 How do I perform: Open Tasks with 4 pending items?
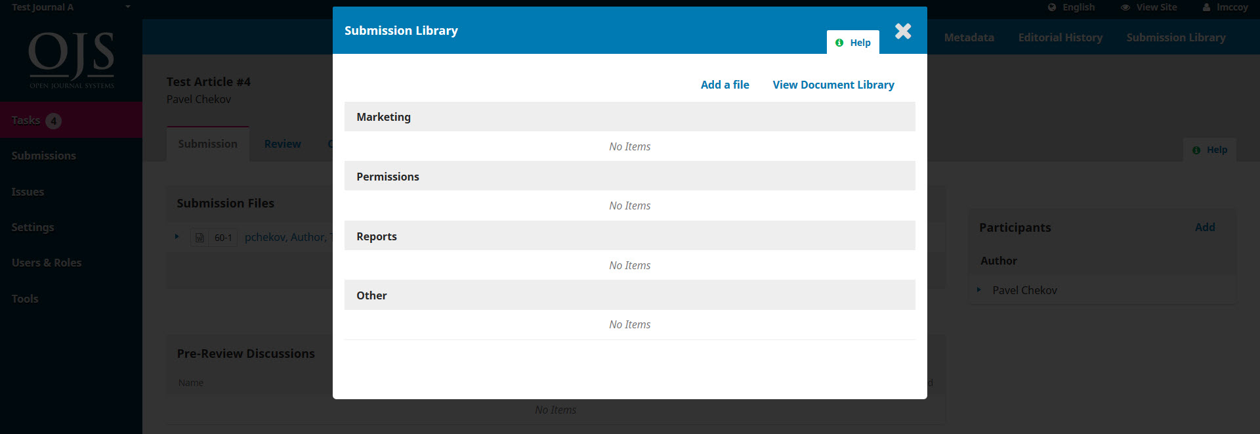[x=71, y=120]
